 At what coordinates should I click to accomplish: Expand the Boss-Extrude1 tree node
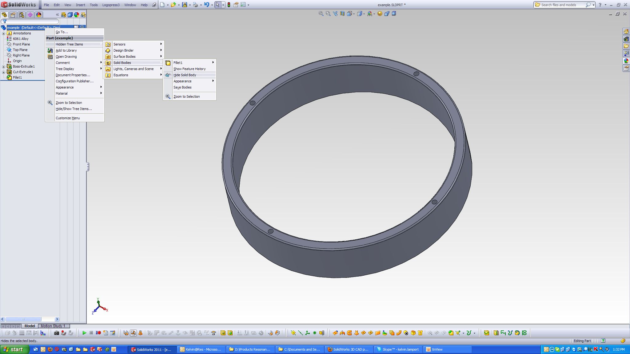pos(3,66)
